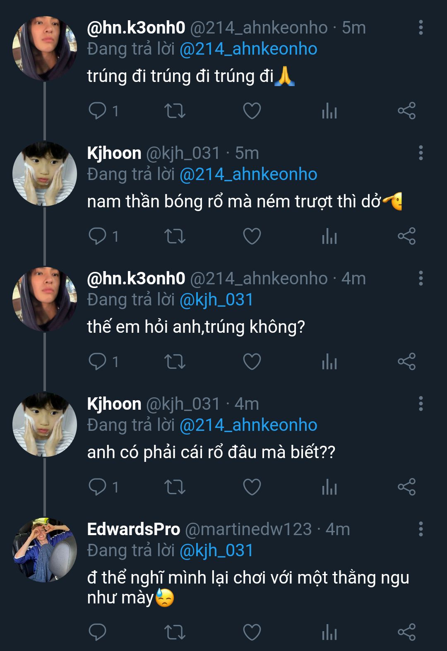
Task: Share EdwardsPro's tweet
Action: [x=406, y=632]
